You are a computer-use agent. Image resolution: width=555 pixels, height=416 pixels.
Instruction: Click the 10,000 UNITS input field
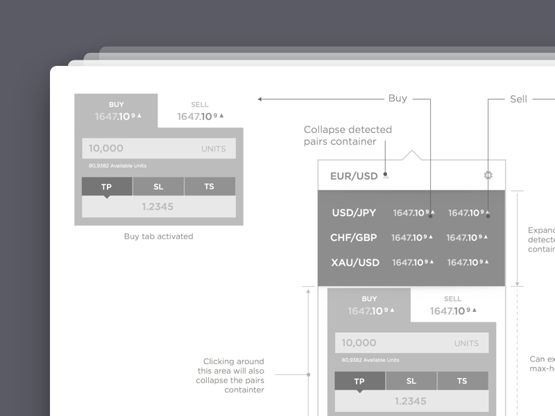412,343
